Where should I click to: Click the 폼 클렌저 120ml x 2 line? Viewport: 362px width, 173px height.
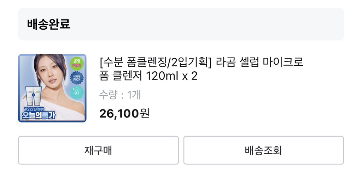(x=148, y=76)
